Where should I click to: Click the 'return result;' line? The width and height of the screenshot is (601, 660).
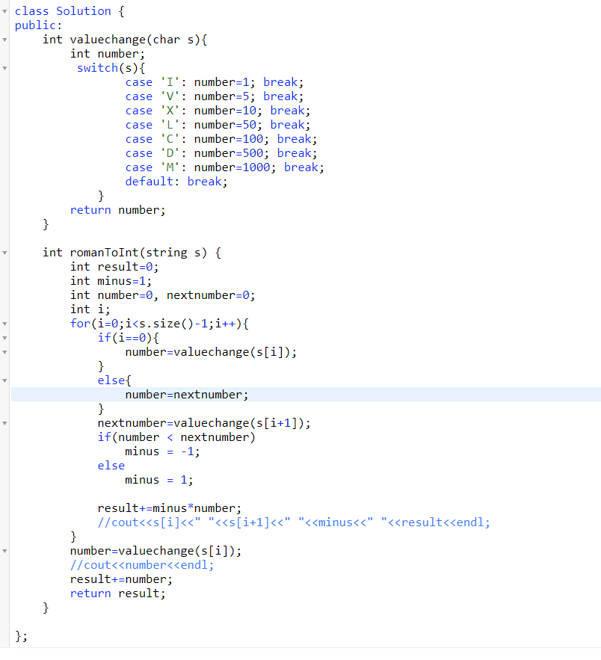click(118, 594)
